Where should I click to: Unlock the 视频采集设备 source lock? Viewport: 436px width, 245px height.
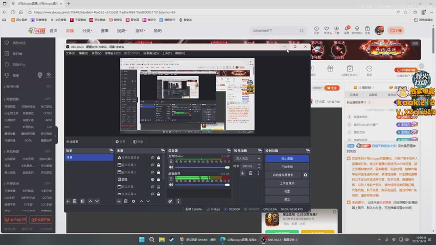(159, 158)
